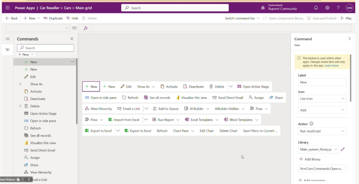This screenshot has height=184, width=359.
Task: Click the pencil edit icon beside library
Action: [343, 150]
